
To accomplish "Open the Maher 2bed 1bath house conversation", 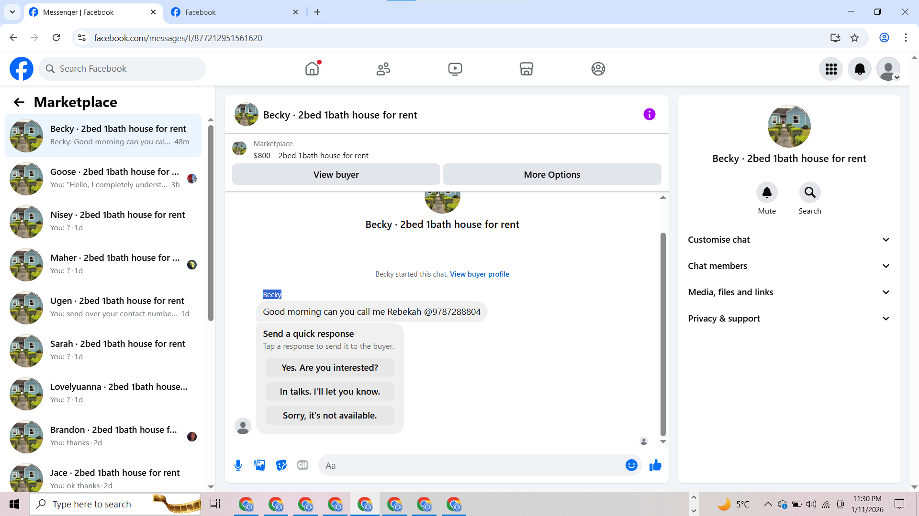I will click(x=103, y=265).
